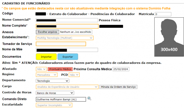Open the Departamento dropdown
The height and width of the screenshot is (108, 184).
[x=55, y=81]
